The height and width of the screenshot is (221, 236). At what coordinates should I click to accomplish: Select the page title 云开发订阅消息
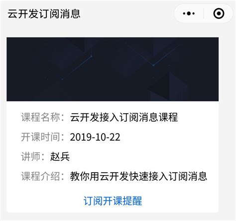point(44,13)
